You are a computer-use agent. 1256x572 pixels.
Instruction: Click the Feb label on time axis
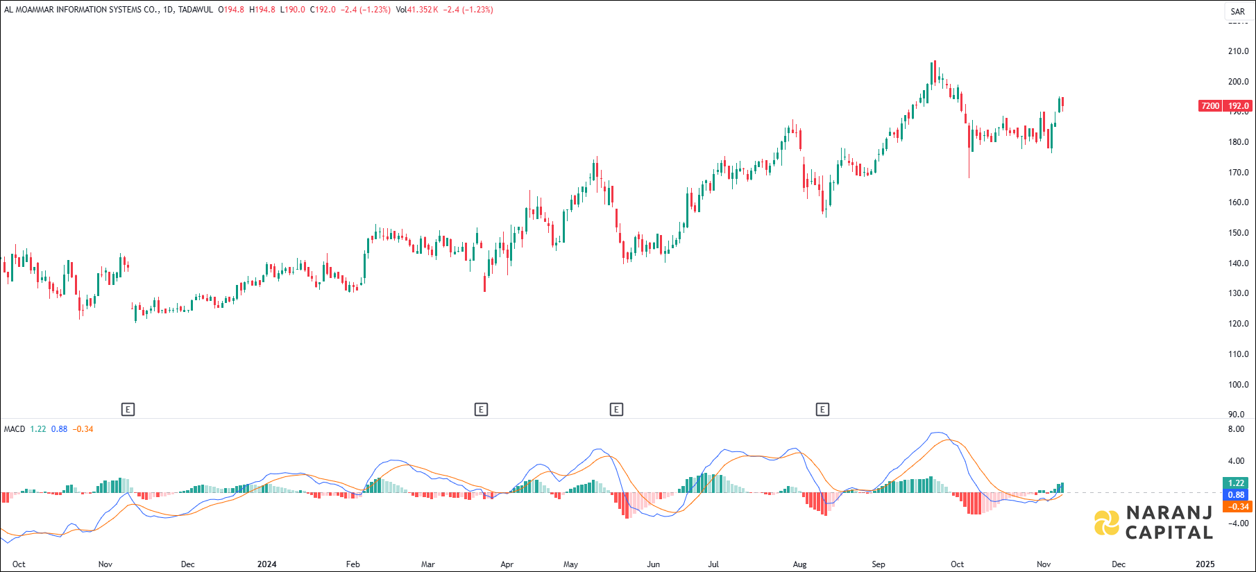pyautogui.click(x=353, y=564)
